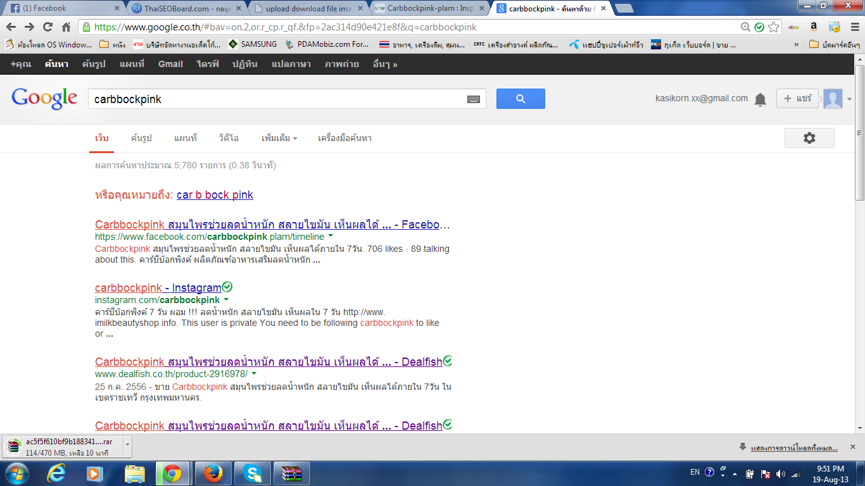Select the ค้นรูป images search tab
Viewport: 865px width, 486px height.
[x=141, y=138]
